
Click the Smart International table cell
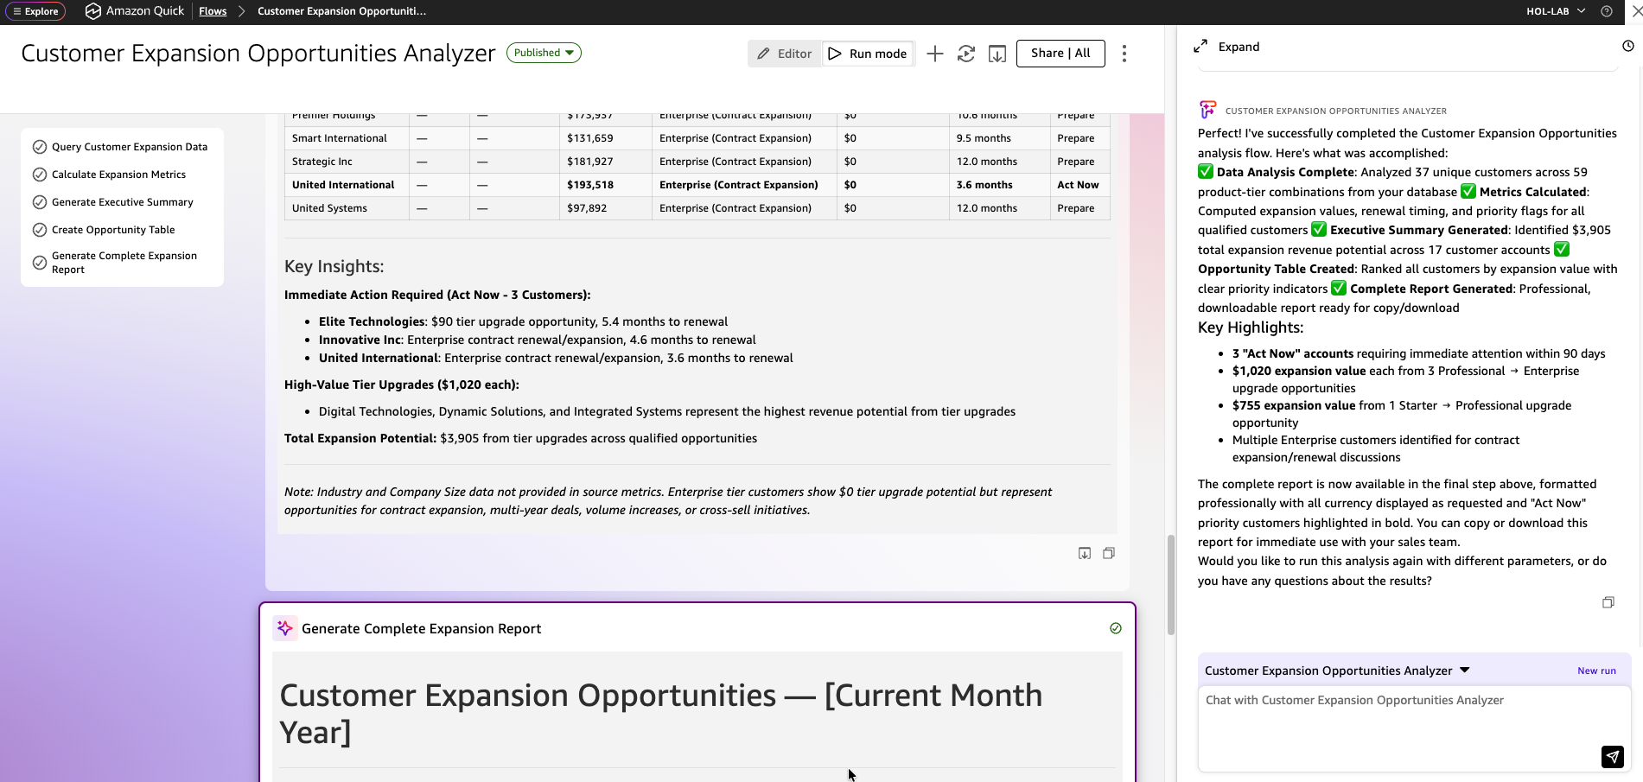[346, 138]
